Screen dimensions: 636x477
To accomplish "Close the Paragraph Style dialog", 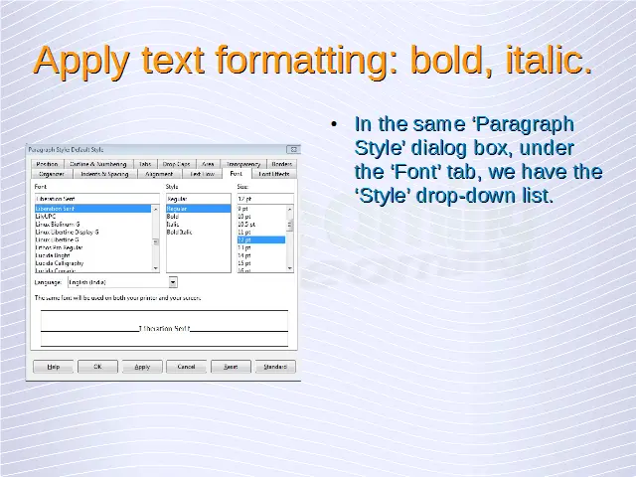I will (294, 150).
